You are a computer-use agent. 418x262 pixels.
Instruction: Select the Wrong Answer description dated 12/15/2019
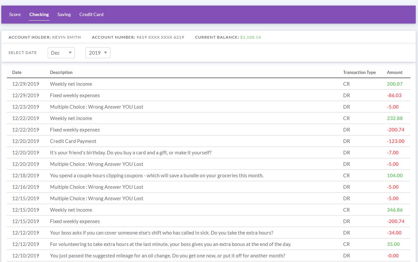tap(97, 198)
